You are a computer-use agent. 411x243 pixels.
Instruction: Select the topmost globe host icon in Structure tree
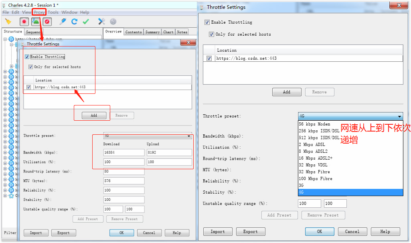pos(11,39)
